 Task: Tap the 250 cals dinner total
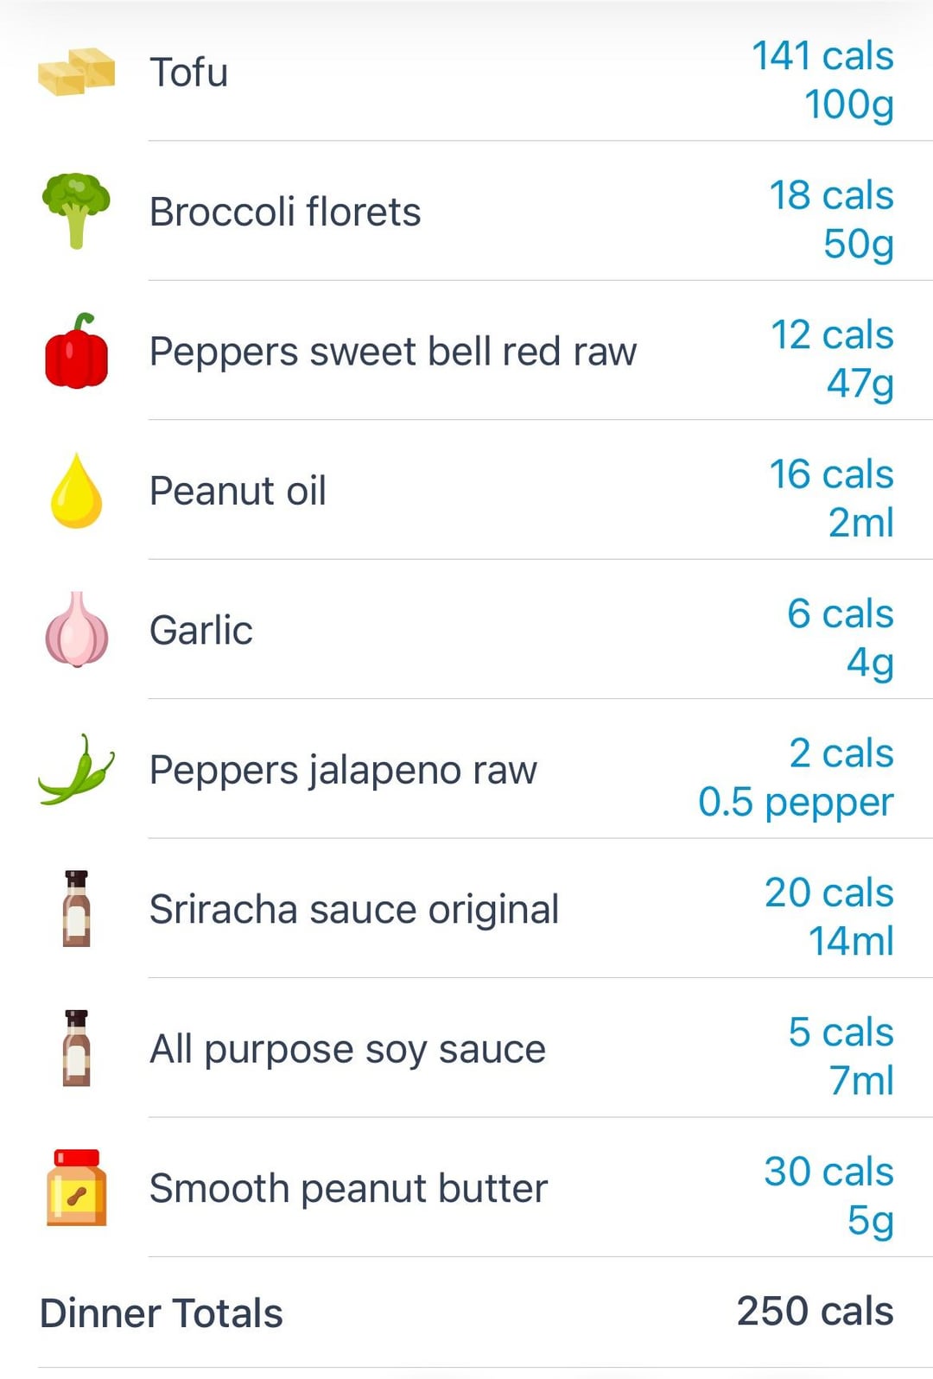tap(816, 1311)
